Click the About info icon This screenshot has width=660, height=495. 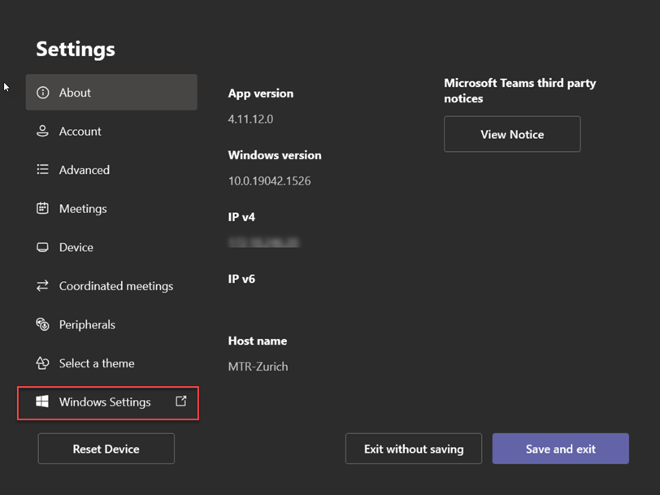[x=43, y=93]
